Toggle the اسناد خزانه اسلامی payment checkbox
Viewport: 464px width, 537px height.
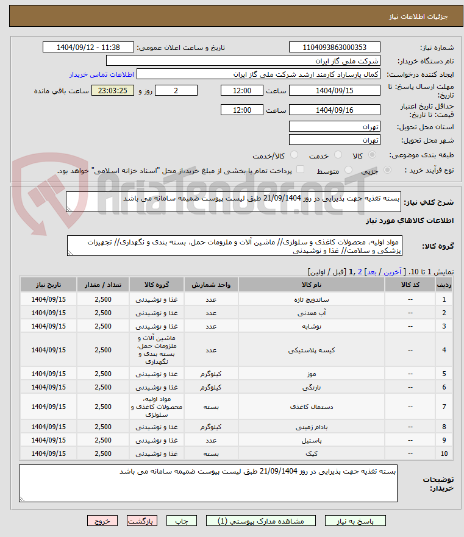(x=300, y=169)
